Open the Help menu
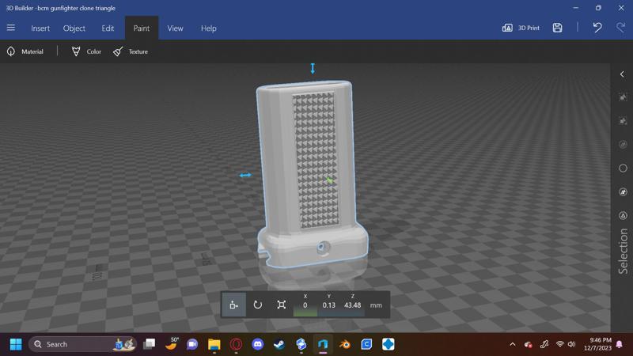Viewport: 633px width, 356px height. pos(209,28)
